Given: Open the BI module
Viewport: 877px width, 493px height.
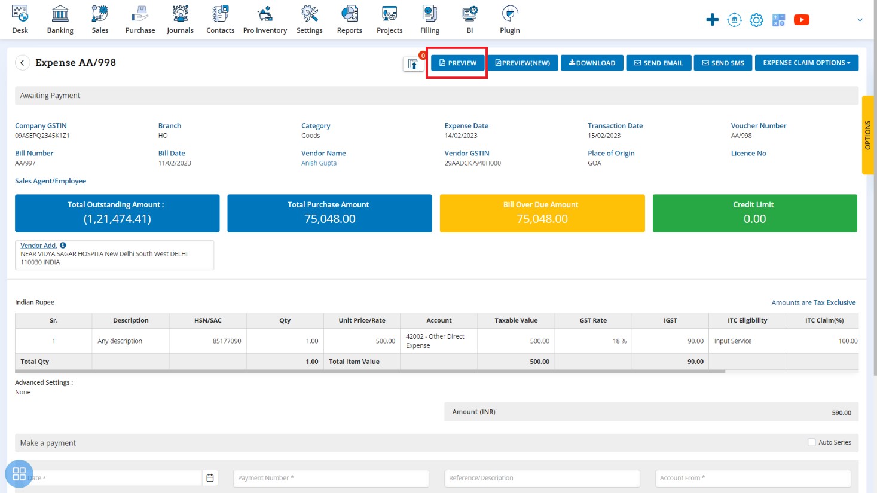Looking at the screenshot, I should (470, 20).
